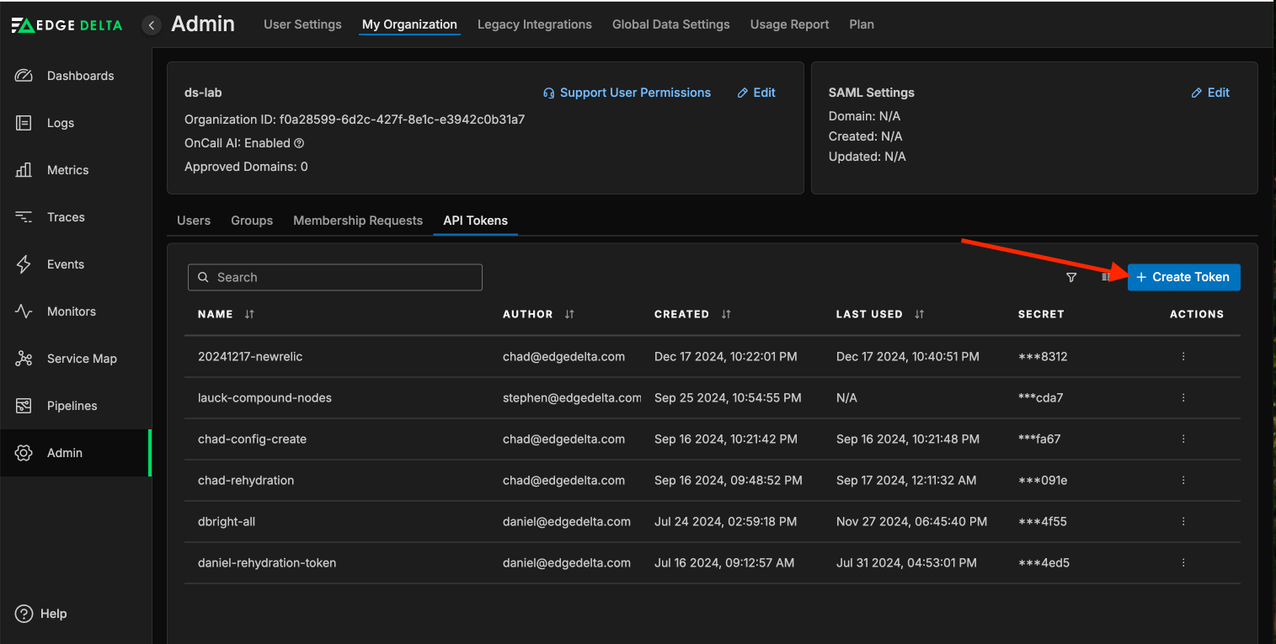
Task: Open actions menu for the 20241217-newrelic token
Action: pyautogui.click(x=1183, y=356)
